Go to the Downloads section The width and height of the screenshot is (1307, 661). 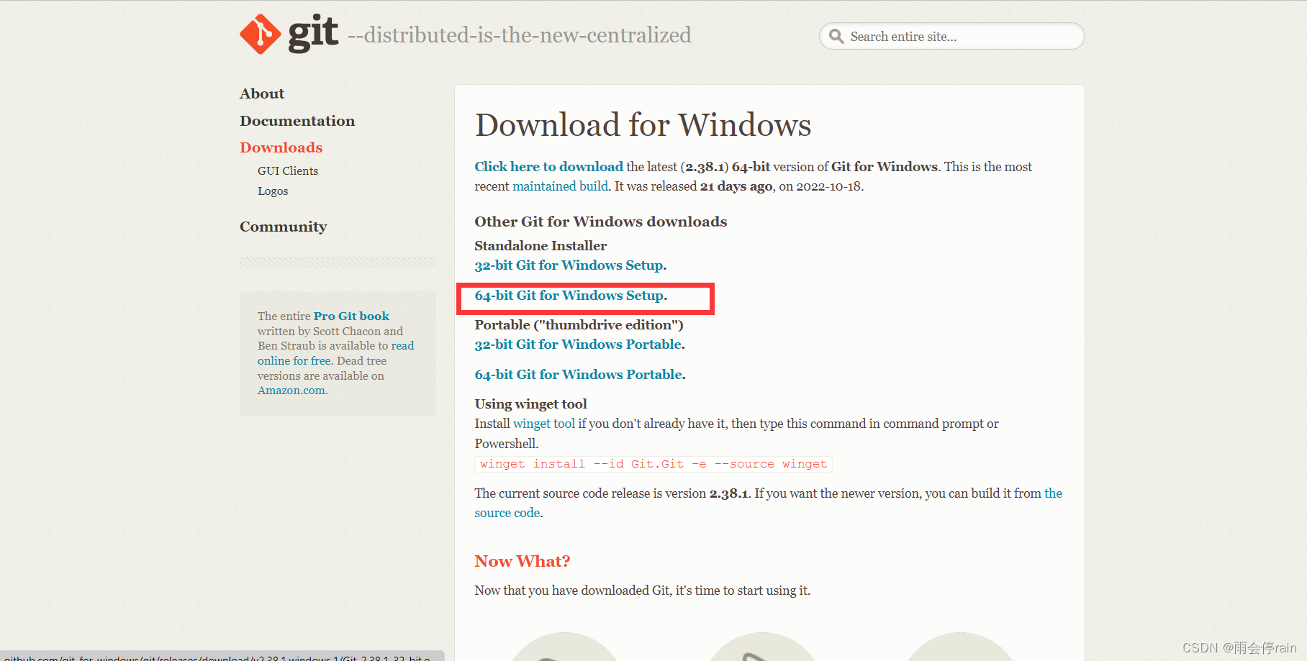[x=281, y=147]
